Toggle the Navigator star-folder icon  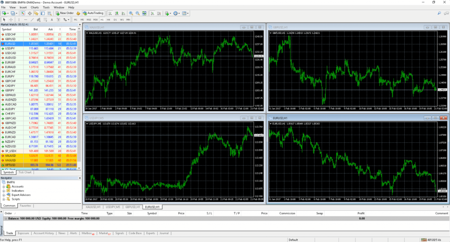[x=36, y=13]
